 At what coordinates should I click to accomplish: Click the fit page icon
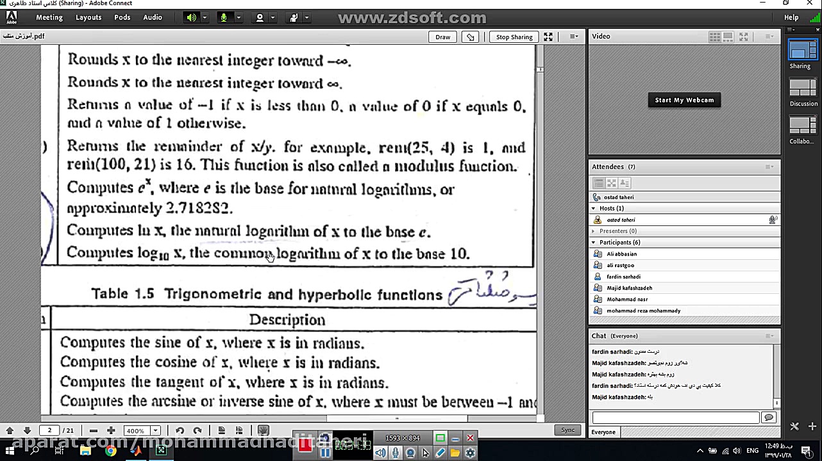tap(239, 430)
